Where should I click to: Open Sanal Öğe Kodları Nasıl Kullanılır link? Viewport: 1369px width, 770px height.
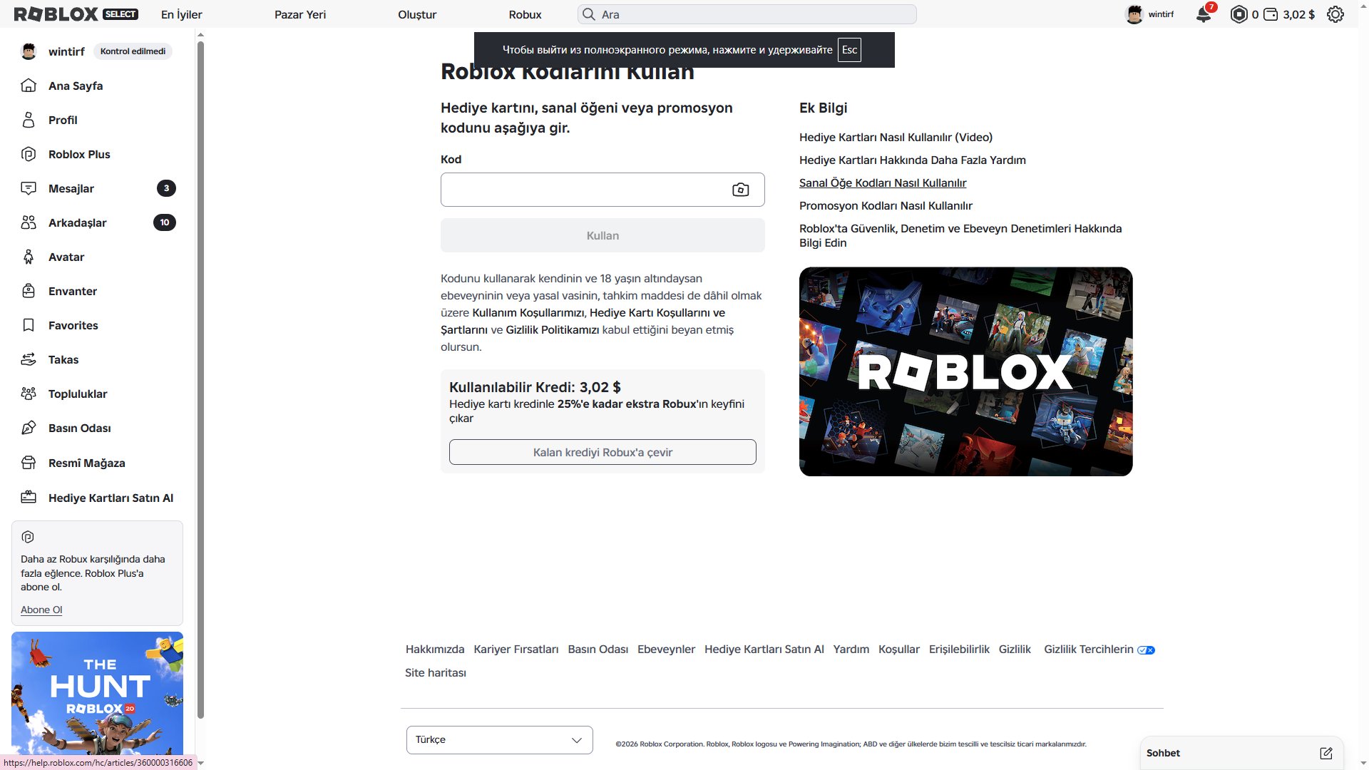883,183
